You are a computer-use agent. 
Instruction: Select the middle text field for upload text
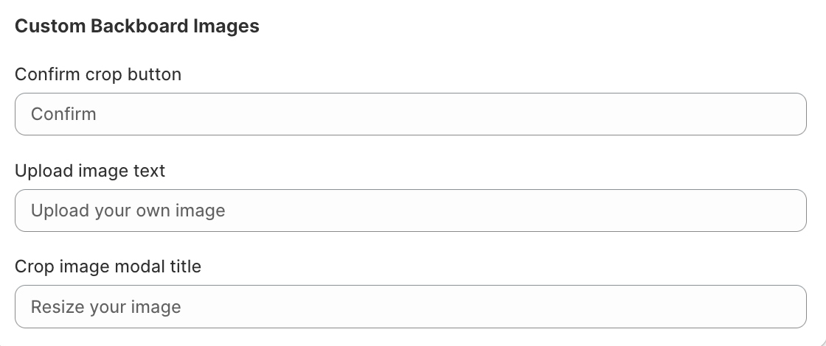pyautogui.click(x=410, y=211)
